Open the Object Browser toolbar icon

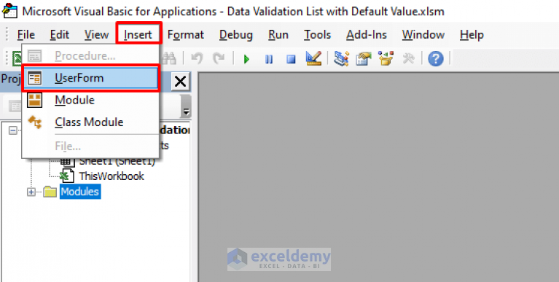click(x=386, y=58)
